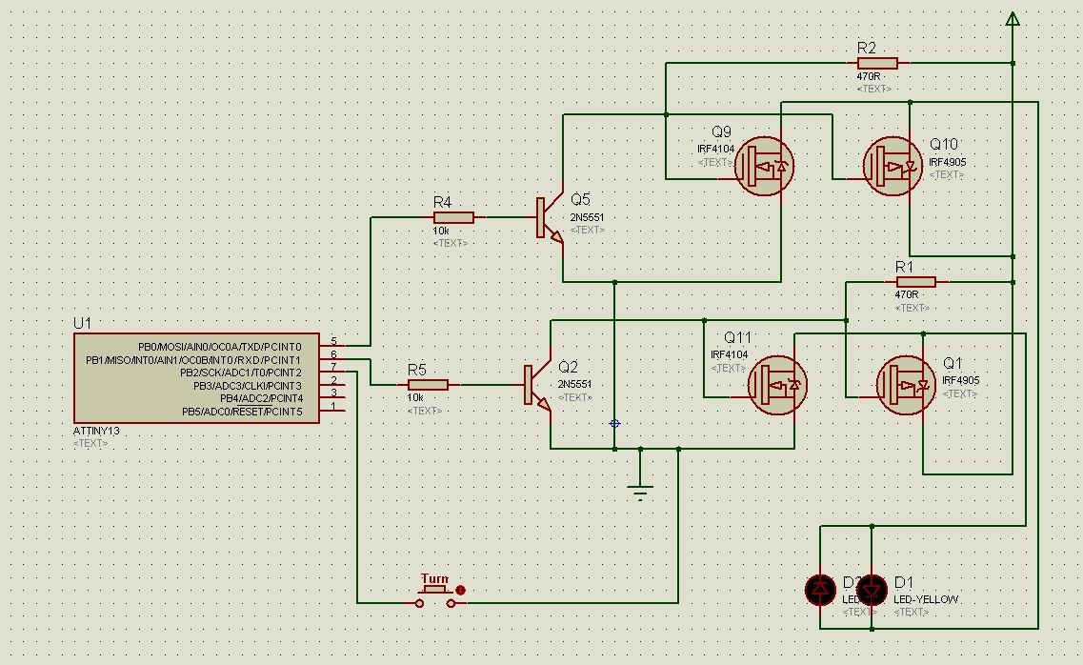Click the LED-YELLOW value label of D1
The width and height of the screenshot is (1083, 665).
point(926,599)
